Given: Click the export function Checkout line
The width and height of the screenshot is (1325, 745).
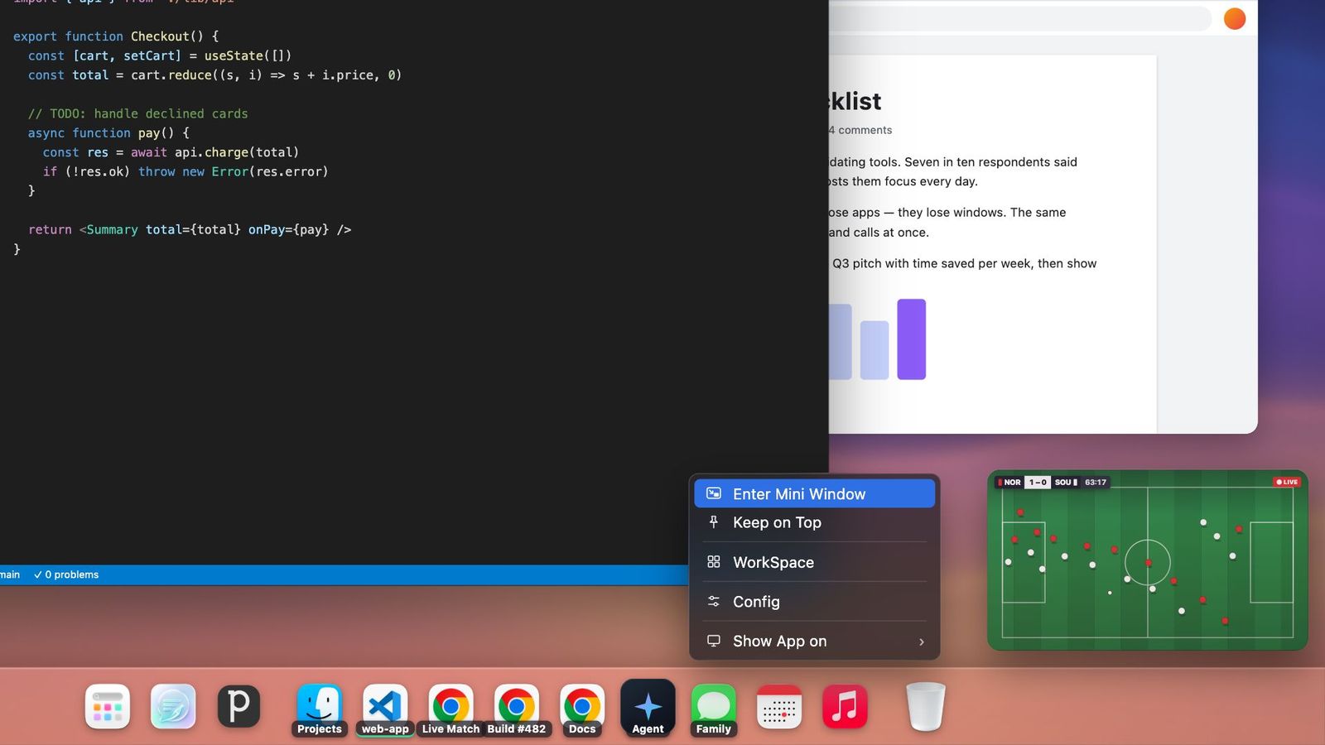Looking at the screenshot, I should [116, 36].
